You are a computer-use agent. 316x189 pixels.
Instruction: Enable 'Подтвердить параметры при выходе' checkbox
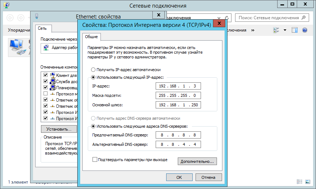coord(95,160)
